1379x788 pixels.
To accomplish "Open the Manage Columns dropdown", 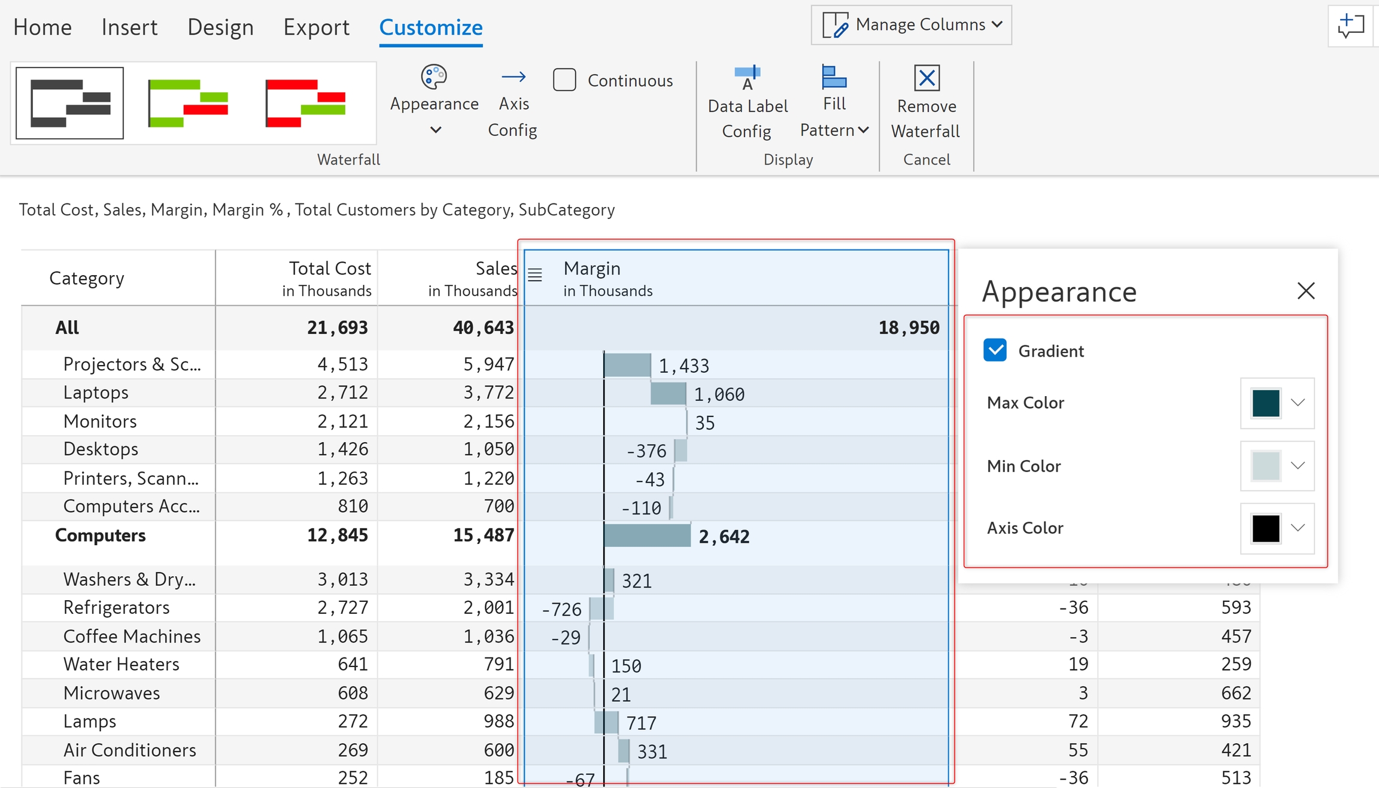I will (911, 25).
